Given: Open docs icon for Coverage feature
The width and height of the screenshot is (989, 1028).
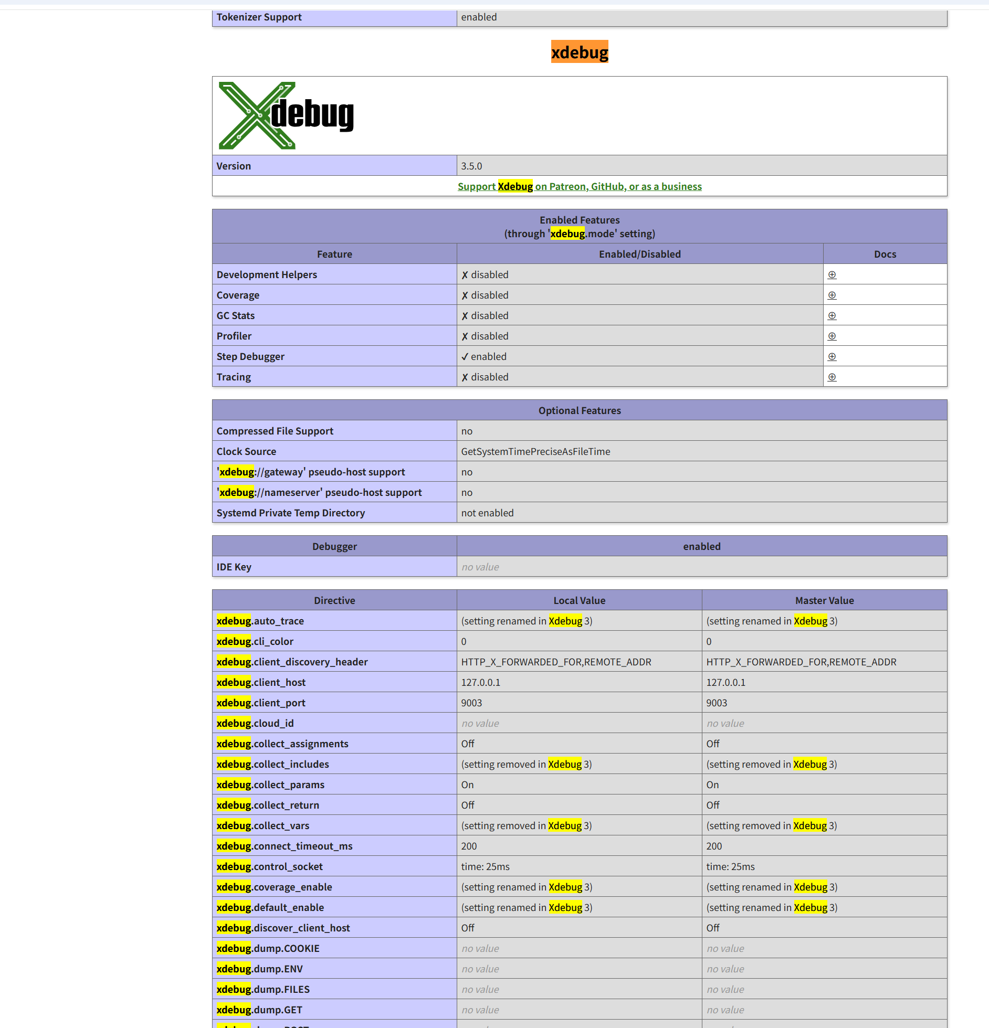Looking at the screenshot, I should 832,295.
